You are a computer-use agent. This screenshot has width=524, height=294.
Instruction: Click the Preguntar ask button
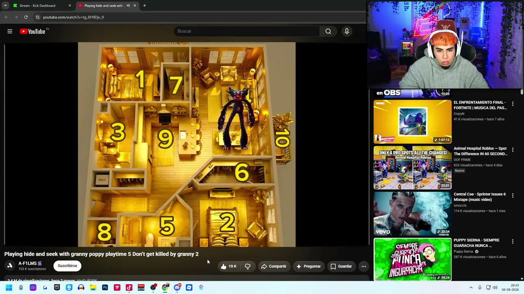(308, 266)
